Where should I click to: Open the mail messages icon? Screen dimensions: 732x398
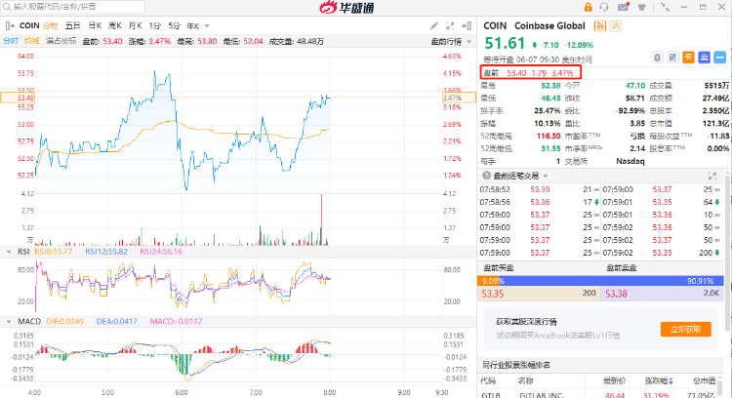point(623,7)
